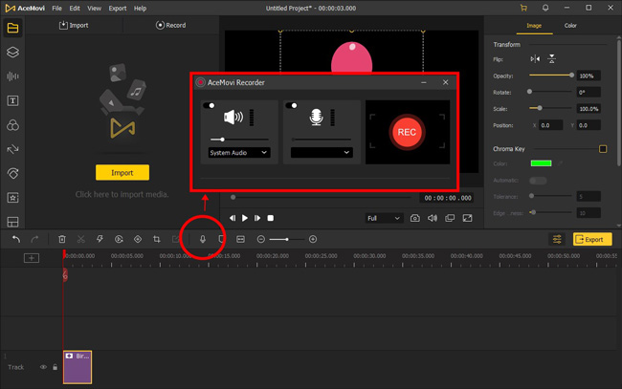The height and width of the screenshot is (389, 622).
Task: Flip image horizontally
Action: coord(535,59)
